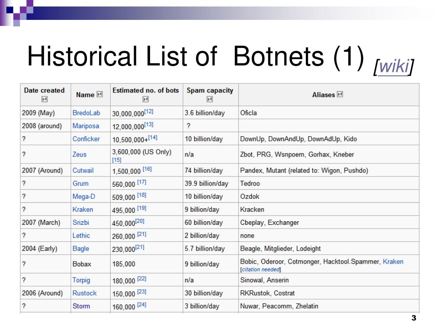Open the Mega-D link
The height and width of the screenshot is (332, 443).
(x=83, y=197)
